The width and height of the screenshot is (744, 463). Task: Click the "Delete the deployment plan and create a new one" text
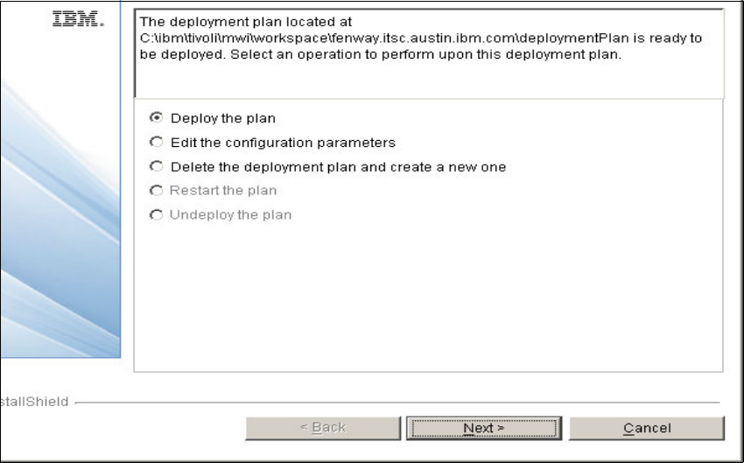pyautogui.click(x=339, y=166)
